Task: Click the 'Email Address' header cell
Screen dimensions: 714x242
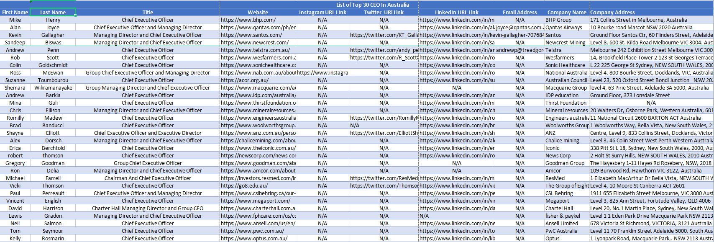Action: tap(520, 12)
